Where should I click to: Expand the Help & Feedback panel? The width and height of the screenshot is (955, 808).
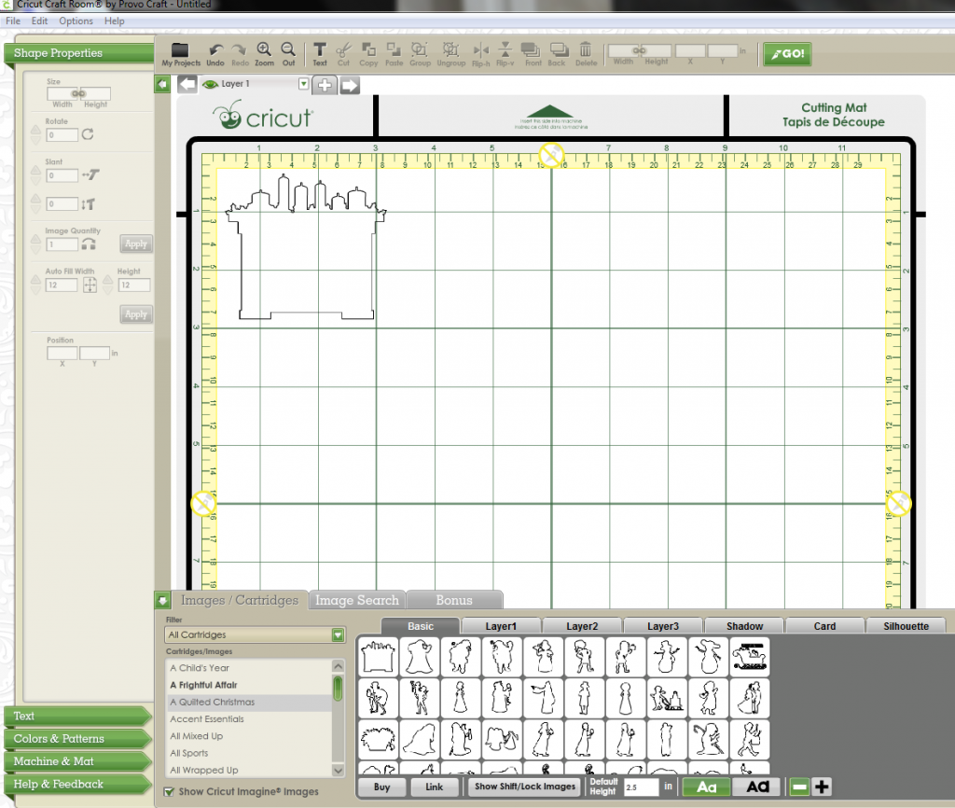point(76,785)
